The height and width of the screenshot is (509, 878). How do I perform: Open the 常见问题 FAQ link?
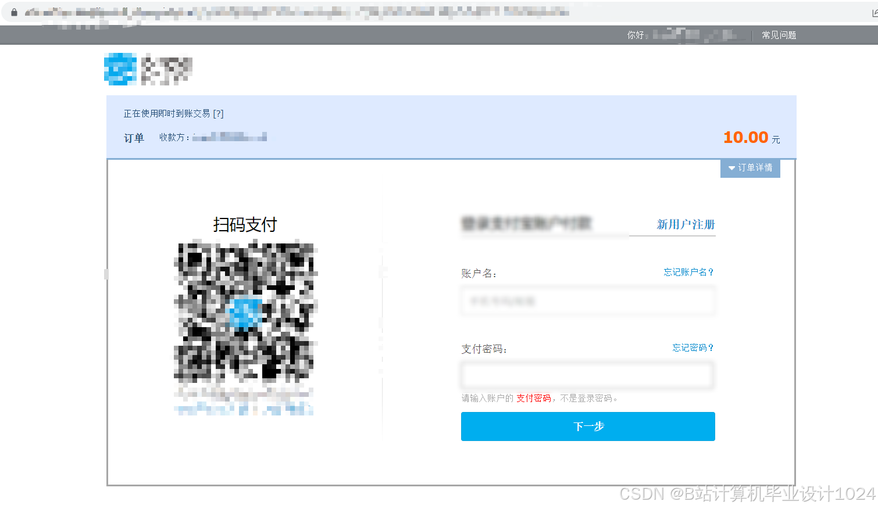(x=779, y=35)
